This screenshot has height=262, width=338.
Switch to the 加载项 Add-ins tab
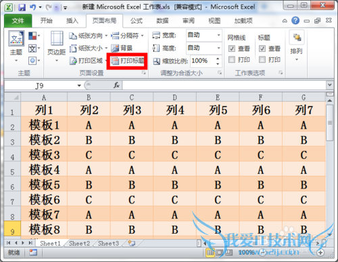coord(243,21)
